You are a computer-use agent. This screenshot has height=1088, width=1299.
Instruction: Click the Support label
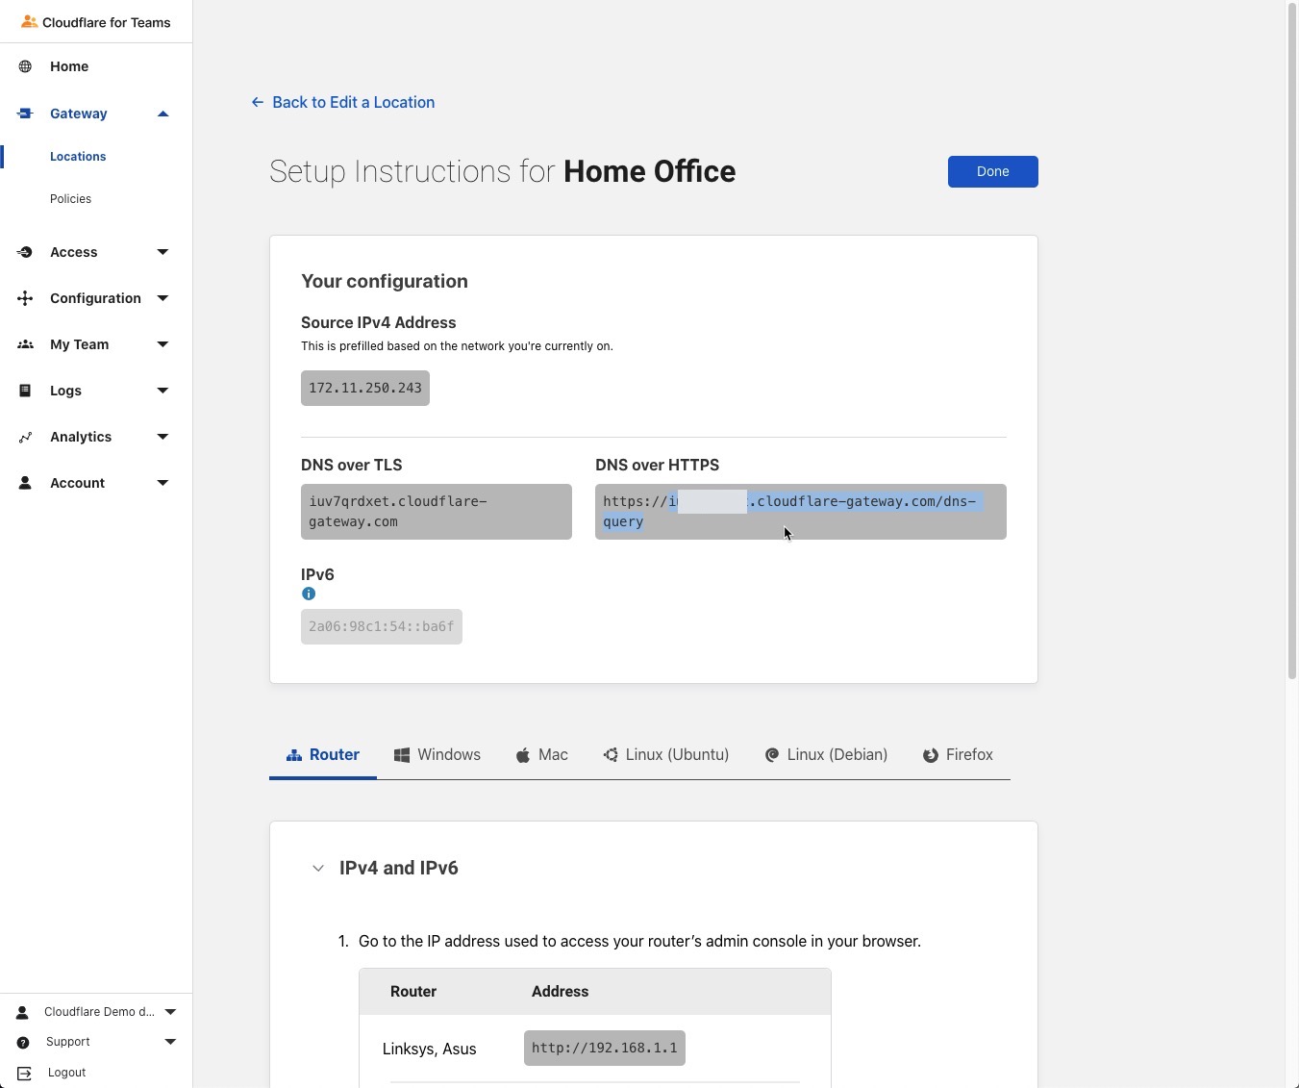click(67, 1042)
